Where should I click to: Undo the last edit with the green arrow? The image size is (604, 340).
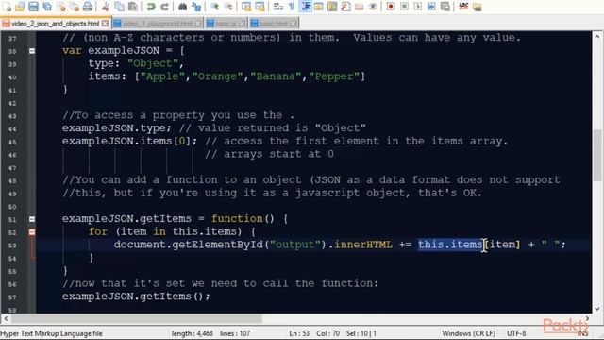tap(151, 7)
